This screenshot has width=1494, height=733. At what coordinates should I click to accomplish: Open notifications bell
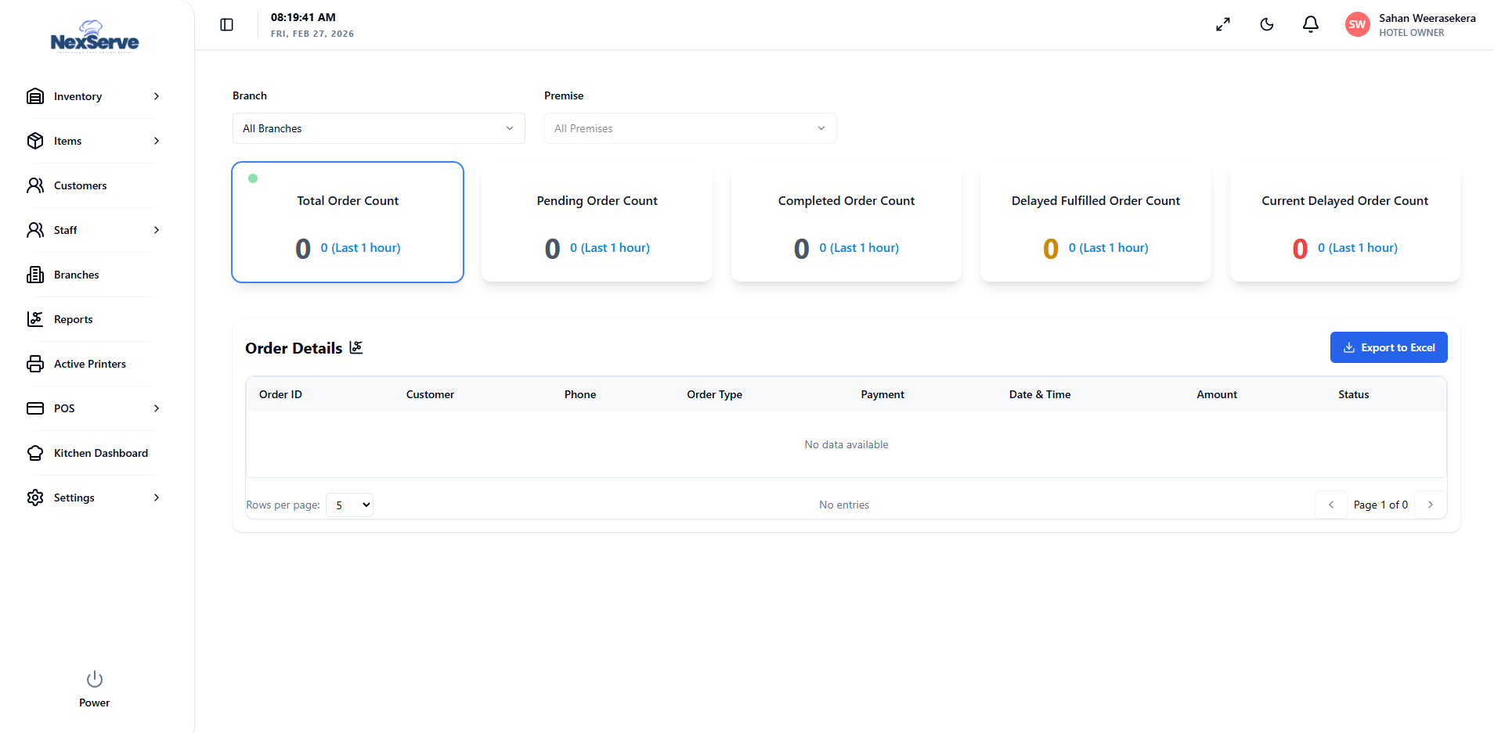click(1311, 25)
